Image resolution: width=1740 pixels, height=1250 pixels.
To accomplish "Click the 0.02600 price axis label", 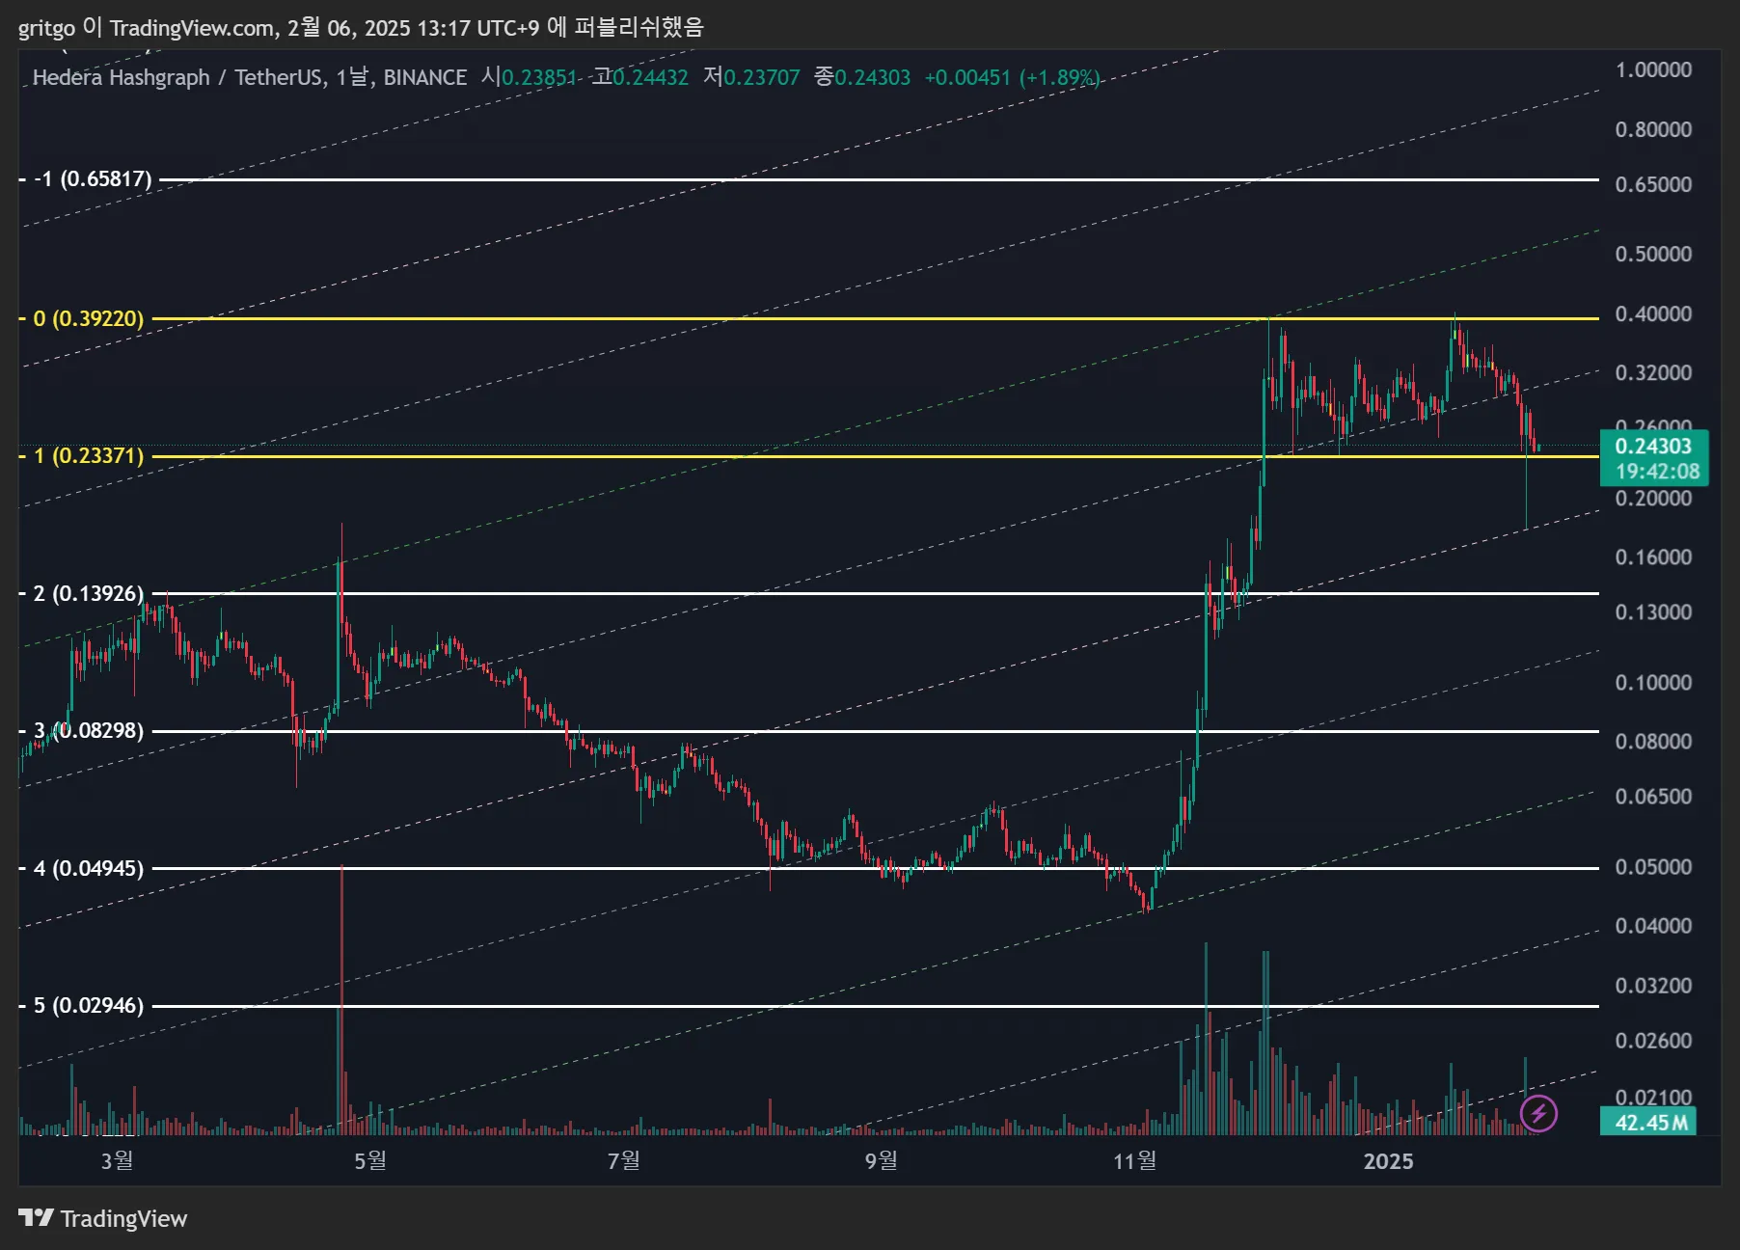I will point(1653,1041).
